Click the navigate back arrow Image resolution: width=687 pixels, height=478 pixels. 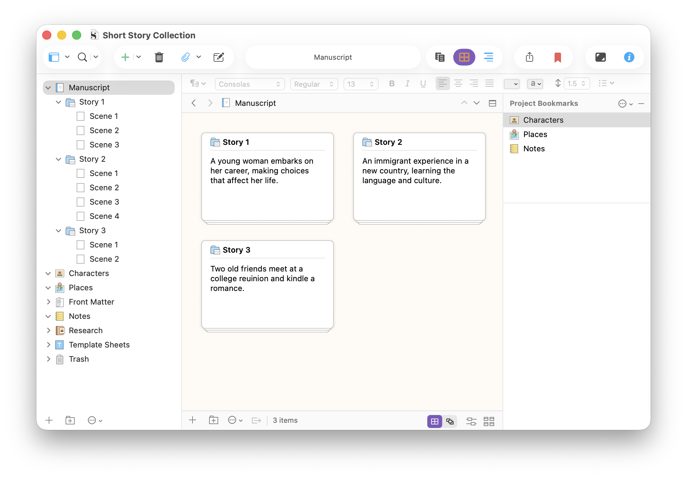(194, 103)
